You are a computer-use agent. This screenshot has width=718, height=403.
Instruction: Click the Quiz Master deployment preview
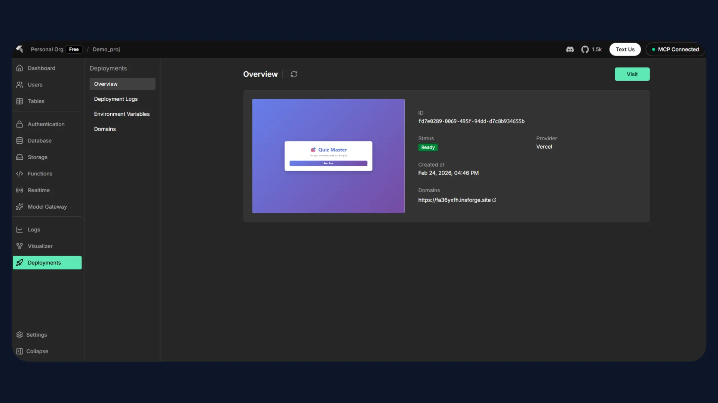pyautogui.click(x=328, y=156)
